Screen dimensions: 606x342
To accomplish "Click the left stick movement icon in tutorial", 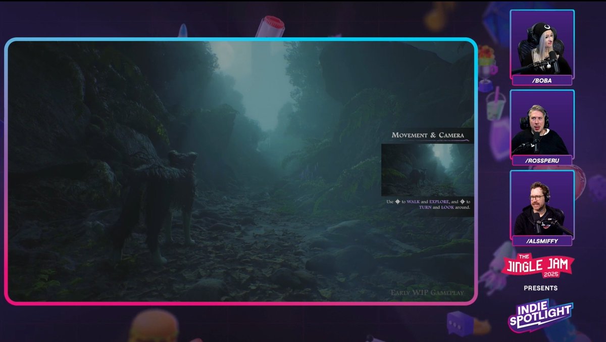I will (398, 202).
